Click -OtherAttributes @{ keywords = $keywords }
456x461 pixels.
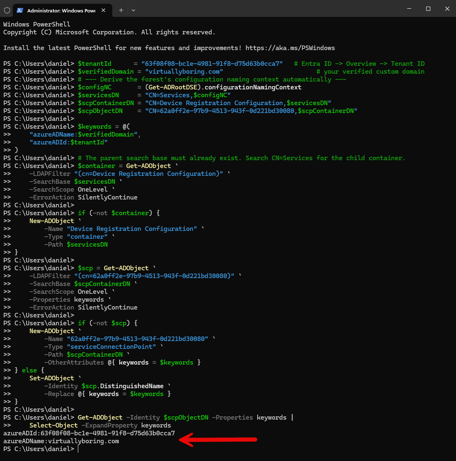coord(122,363)
